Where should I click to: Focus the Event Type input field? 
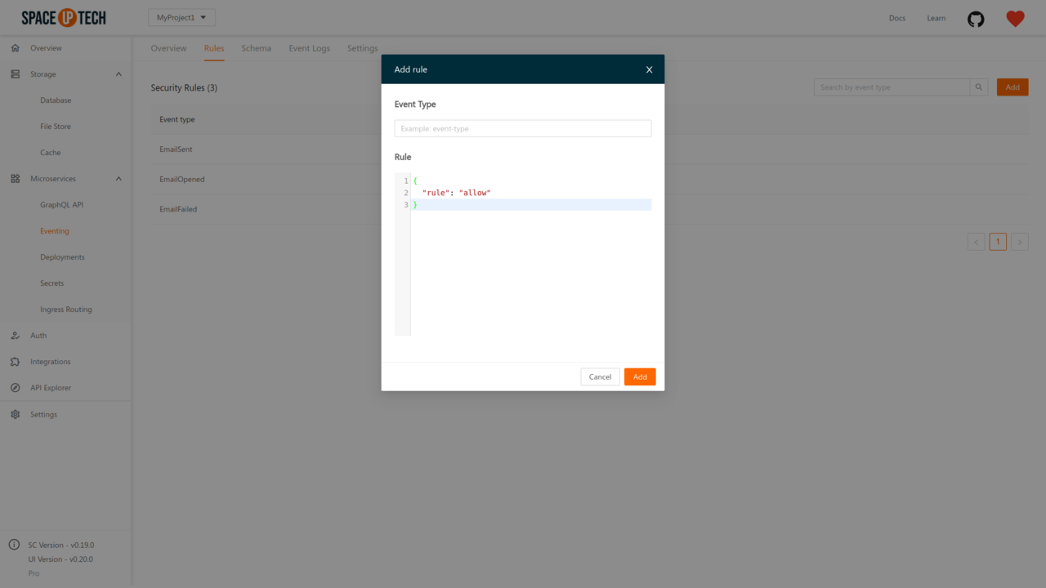tap(523, 128)
